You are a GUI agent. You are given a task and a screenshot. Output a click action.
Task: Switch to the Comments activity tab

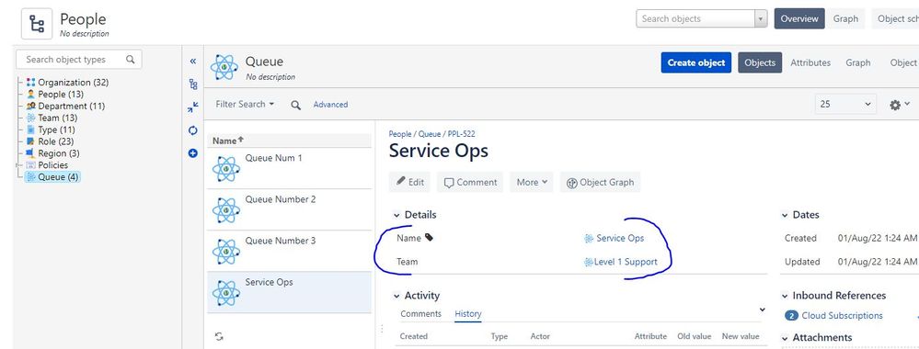(x=420, y=314)
